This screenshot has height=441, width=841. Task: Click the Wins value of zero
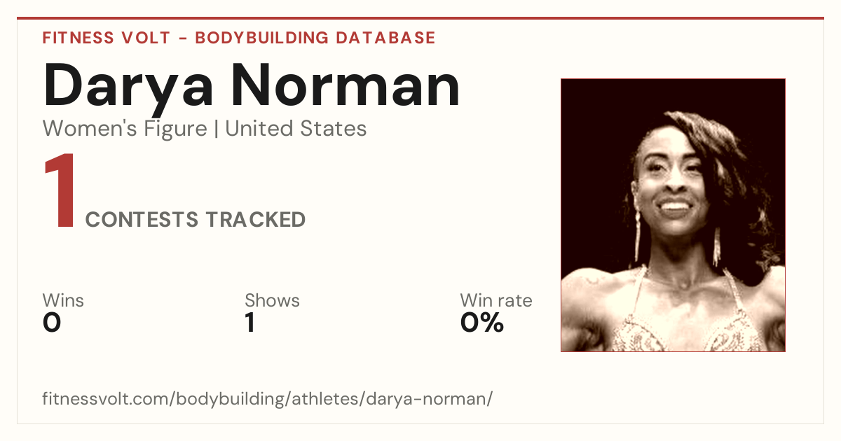click(x=52, y=323)
